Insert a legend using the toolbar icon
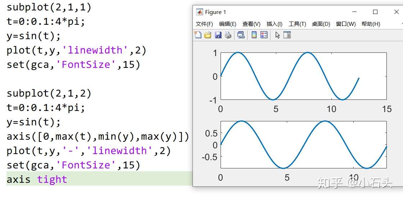Image resolution: width=403 pixels, height=200 pixels. coord(264,35)
